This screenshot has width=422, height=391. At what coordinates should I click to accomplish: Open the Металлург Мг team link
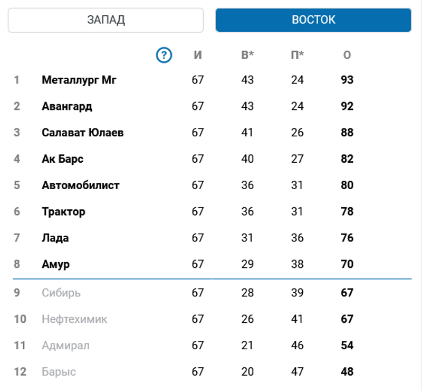click(x=79, y=80)
